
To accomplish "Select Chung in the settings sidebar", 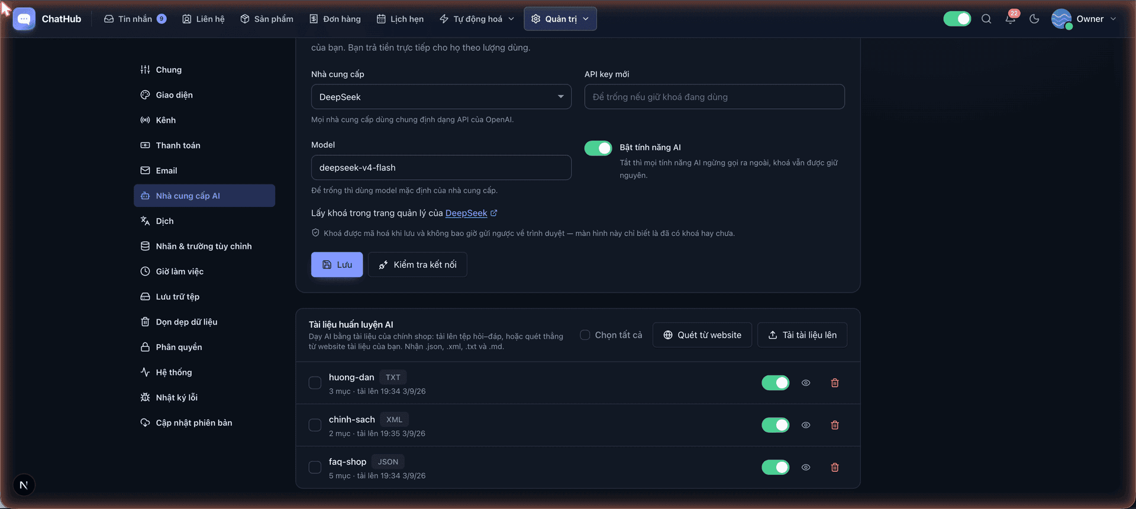I will [x=204, y=70].
